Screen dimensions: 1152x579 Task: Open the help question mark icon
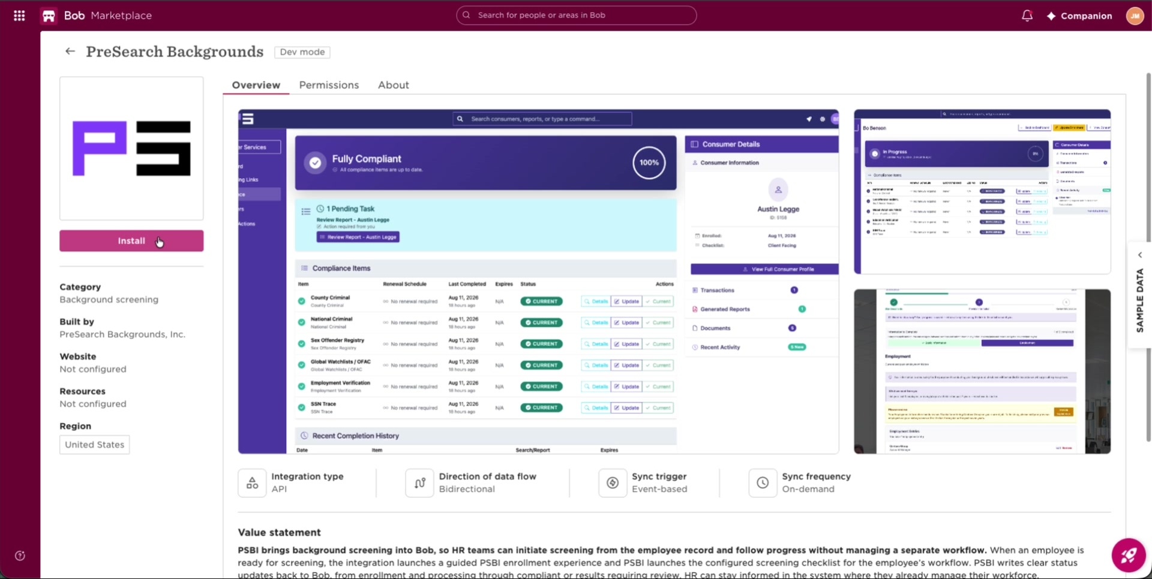click(20, 556)
